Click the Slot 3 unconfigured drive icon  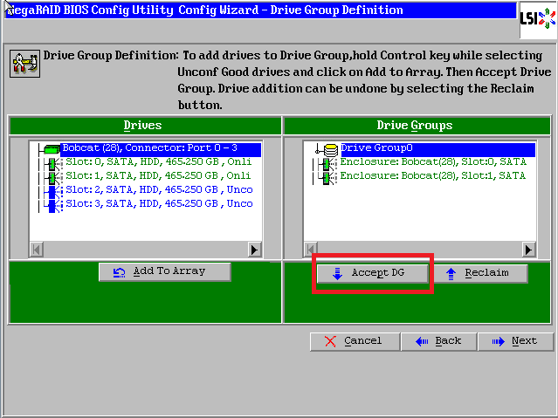[x=53, y=204]
